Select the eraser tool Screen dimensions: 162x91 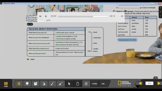coord(44,84)
